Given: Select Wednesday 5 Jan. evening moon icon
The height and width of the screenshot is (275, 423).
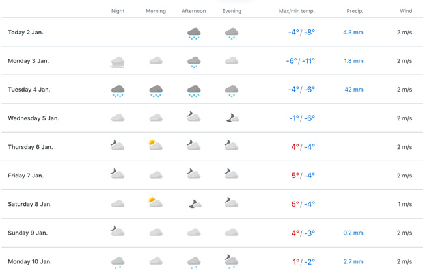Looking at the screenshot, I should click(232, 118).
